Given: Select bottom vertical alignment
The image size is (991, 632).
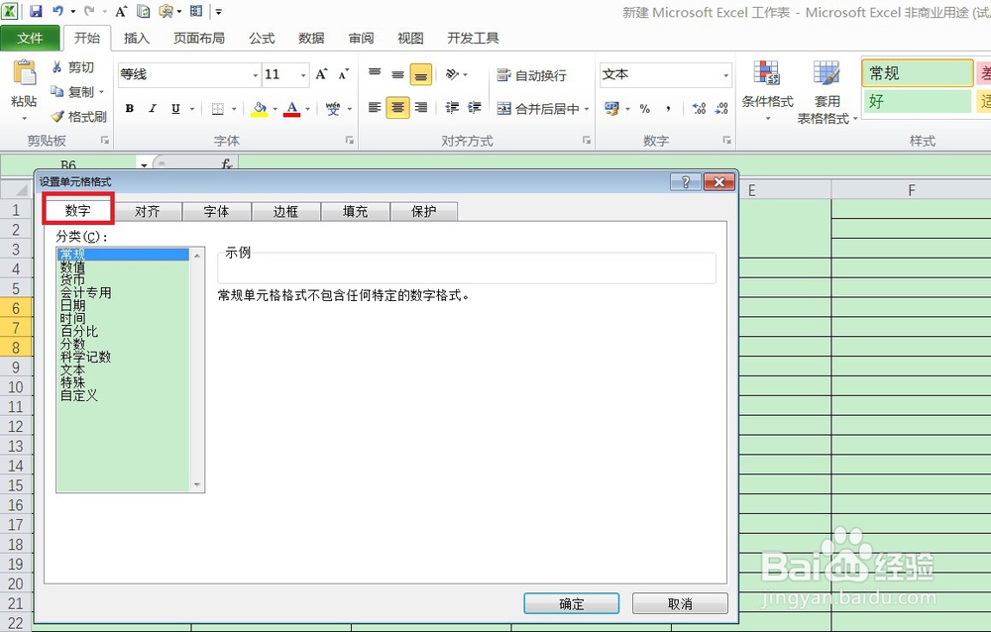Looking at the screenshot, I should (421, 74).
